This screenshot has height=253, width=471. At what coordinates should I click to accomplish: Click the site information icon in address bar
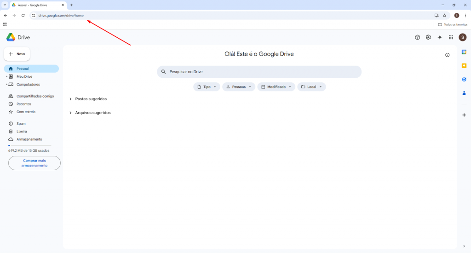[33, 15]
